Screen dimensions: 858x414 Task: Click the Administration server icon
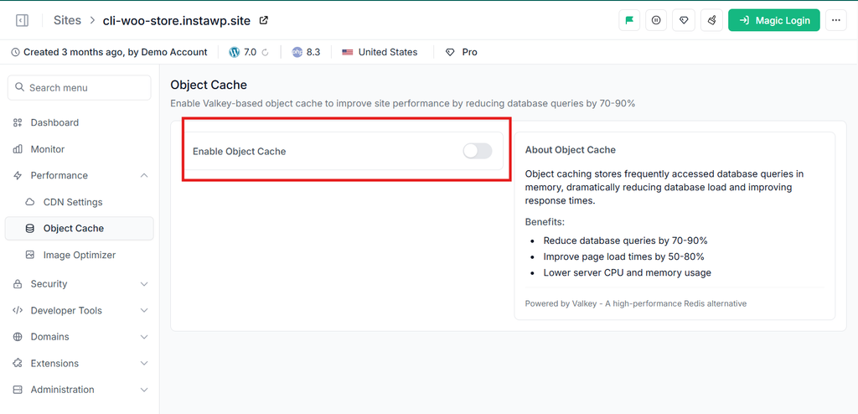(18, 390)
